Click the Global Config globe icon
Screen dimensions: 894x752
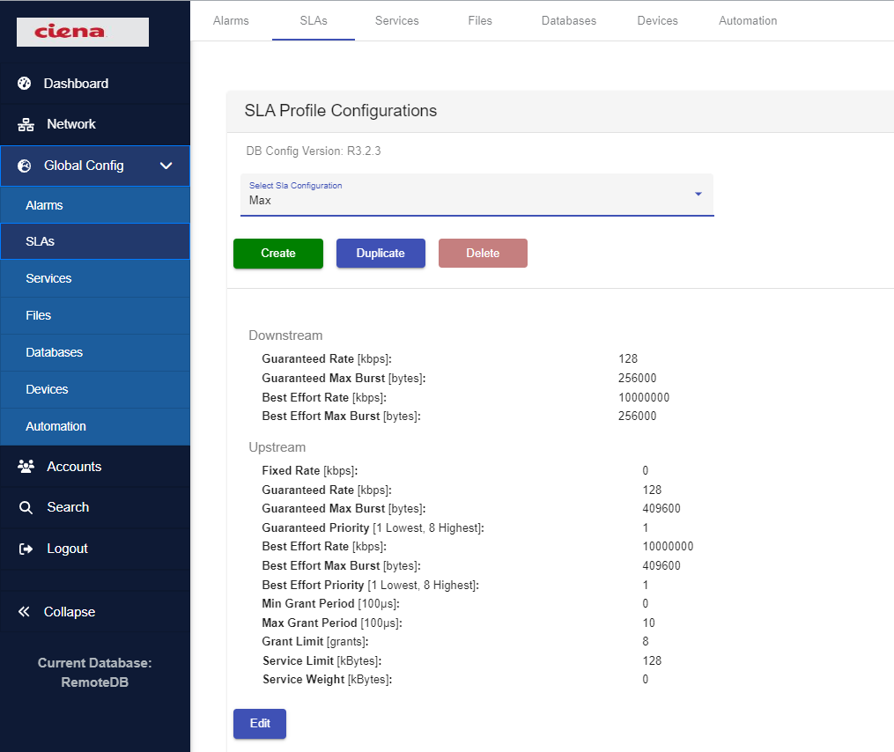tap(24, 166)
